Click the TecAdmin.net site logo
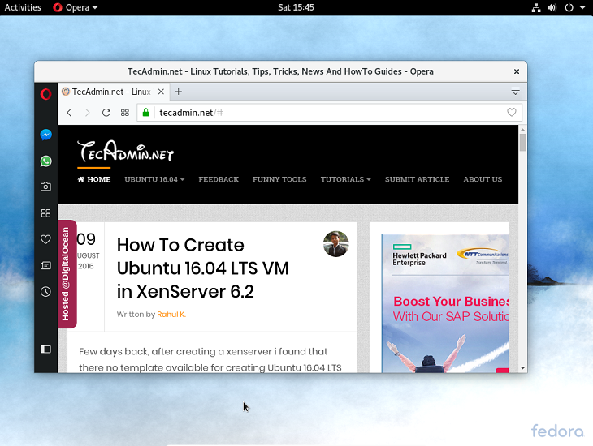593x446 pixels. [125, 151]
